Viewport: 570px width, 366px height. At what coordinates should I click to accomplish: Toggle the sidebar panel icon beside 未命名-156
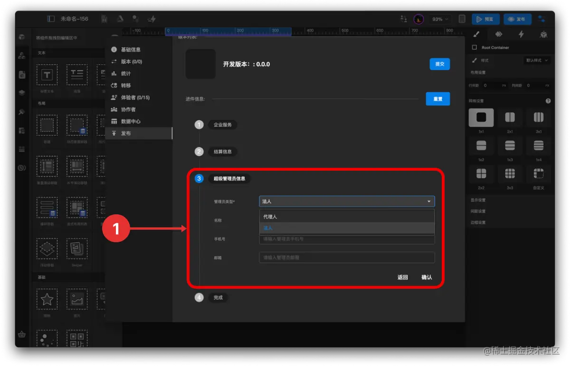pos(51,19)
